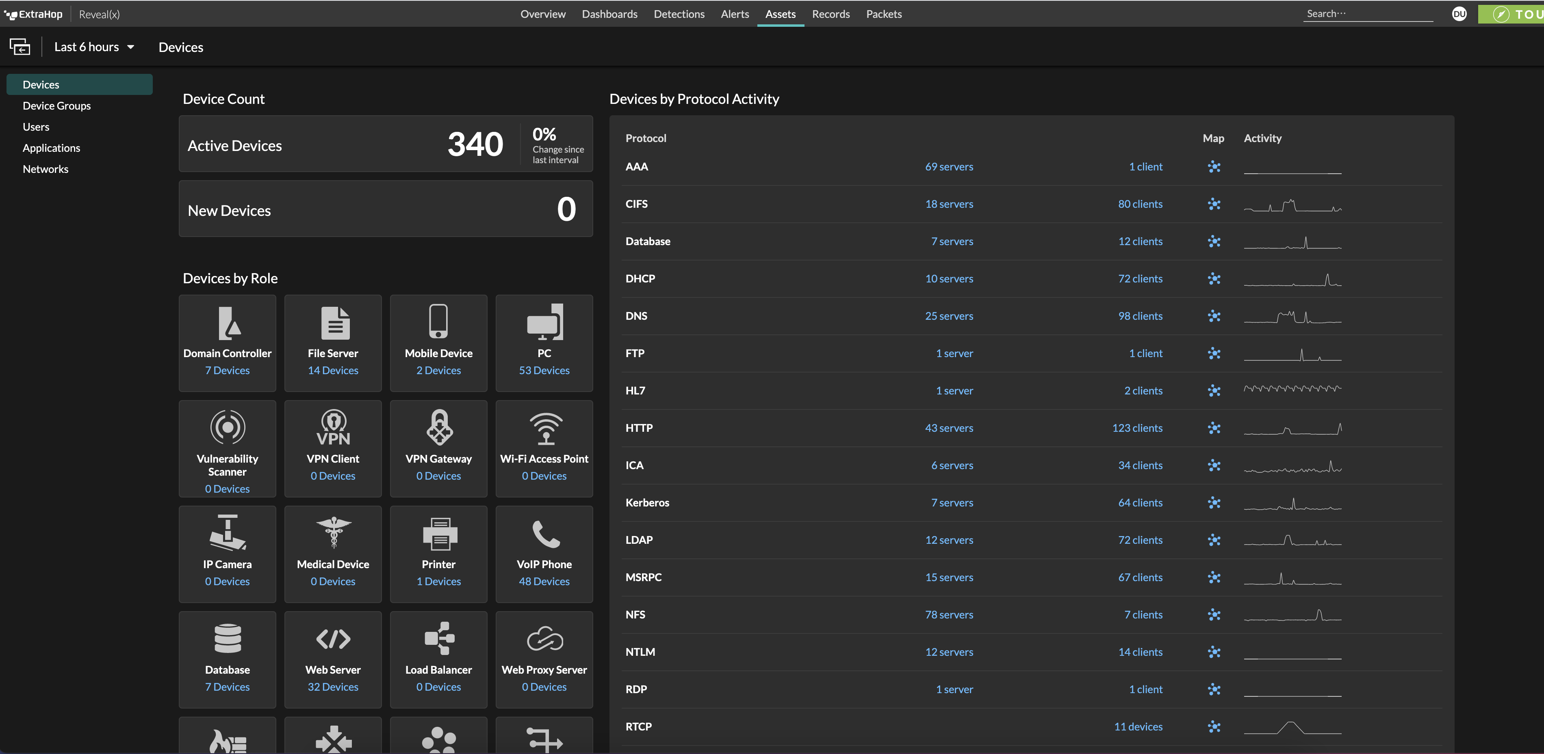Image resolution: width=1544 pixels, height=754 pixels.
Task: Open the 48 Devices link under VoIP Phone
Action: coord(544,582)
